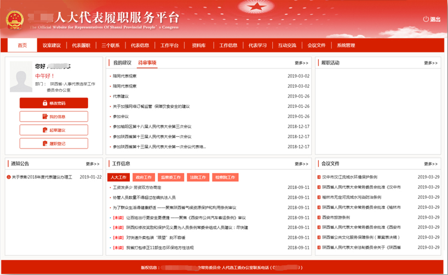Open the 代表信息 menu item
This screenshot has height=275, width=448.
click(x=140, y=45)
